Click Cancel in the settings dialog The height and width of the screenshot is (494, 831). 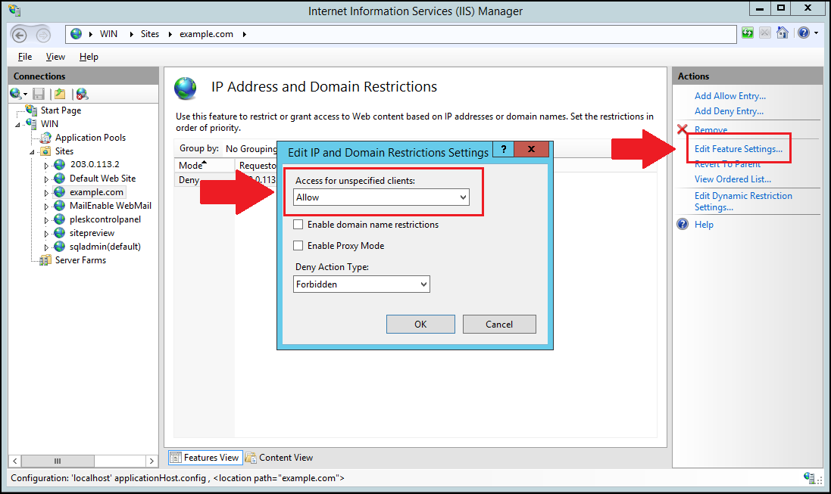click(x=499, y=325)
